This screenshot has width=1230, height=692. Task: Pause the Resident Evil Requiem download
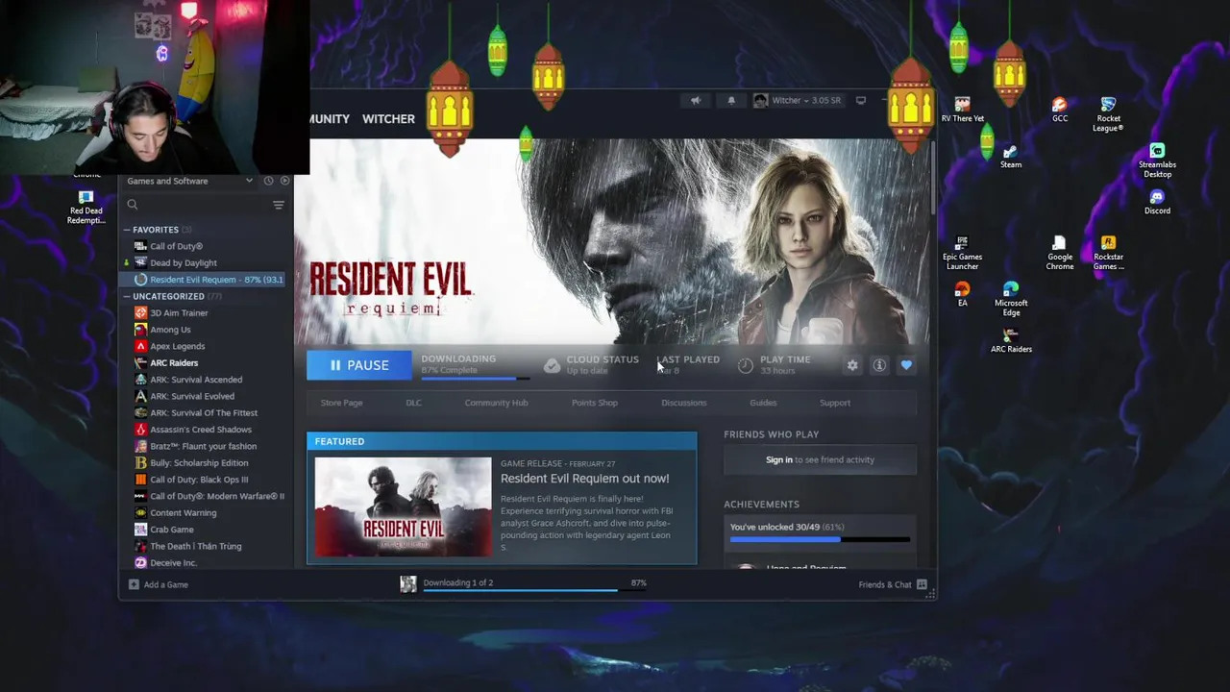[x=359, y=365]
